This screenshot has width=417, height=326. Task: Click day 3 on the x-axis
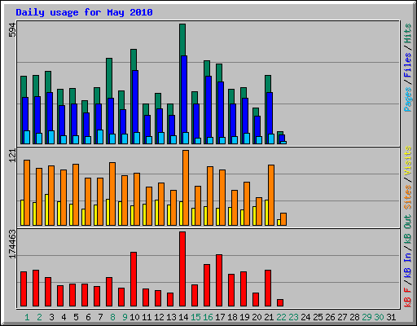click(x=51, y=317)
